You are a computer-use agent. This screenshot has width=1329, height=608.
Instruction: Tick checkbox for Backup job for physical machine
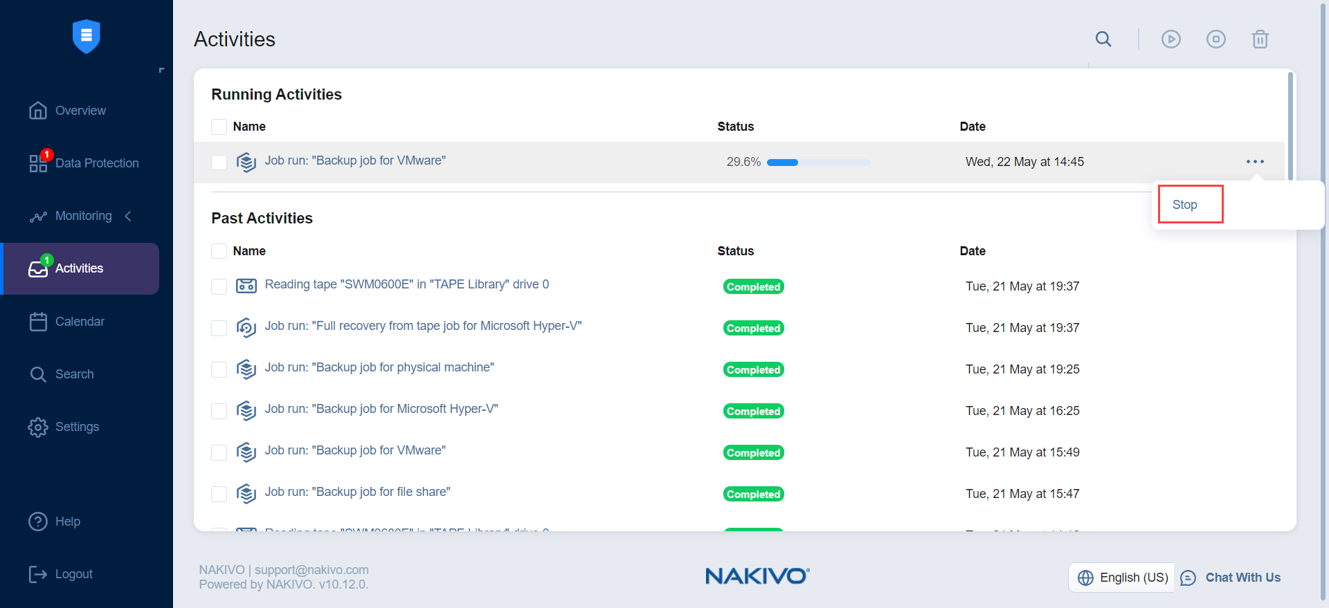(x=219, y=369)
